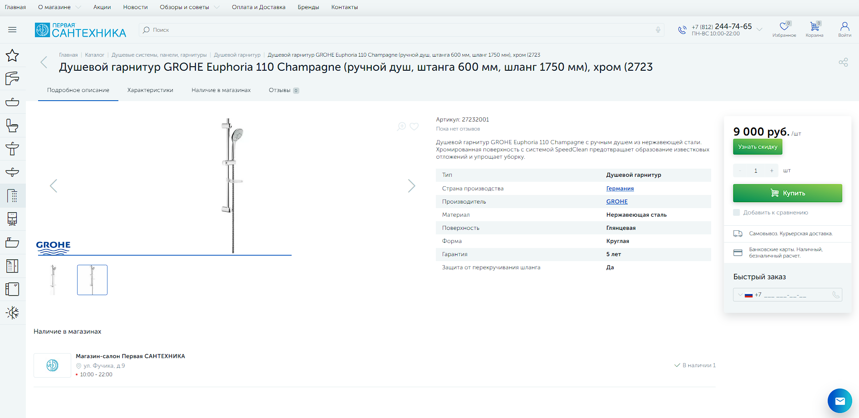This screenshot has width=859, height=418.
Task: Open the bathtub category sidebar icon
Action: tap(12, 243)
